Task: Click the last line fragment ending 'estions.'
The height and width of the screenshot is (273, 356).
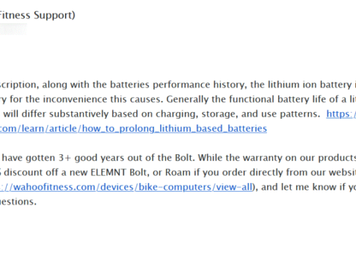Action: [18, 202]
